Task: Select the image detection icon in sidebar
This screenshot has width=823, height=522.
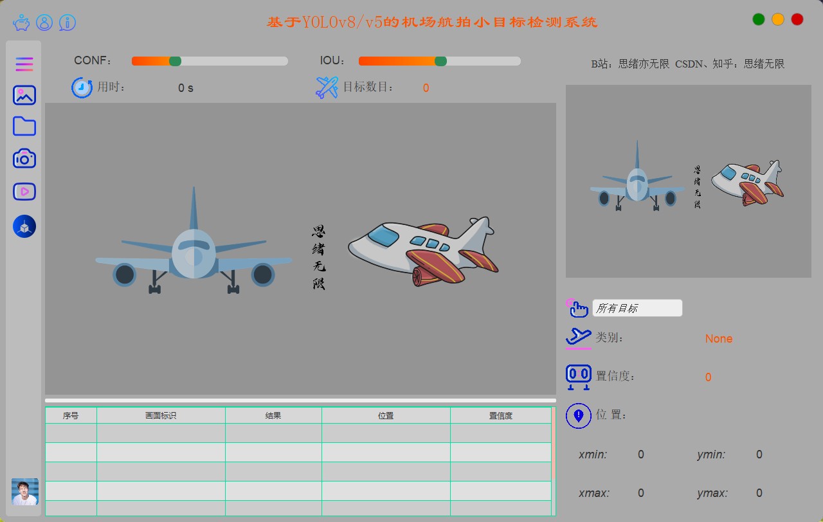Action: pyautogui.click(x=24, y=95)
